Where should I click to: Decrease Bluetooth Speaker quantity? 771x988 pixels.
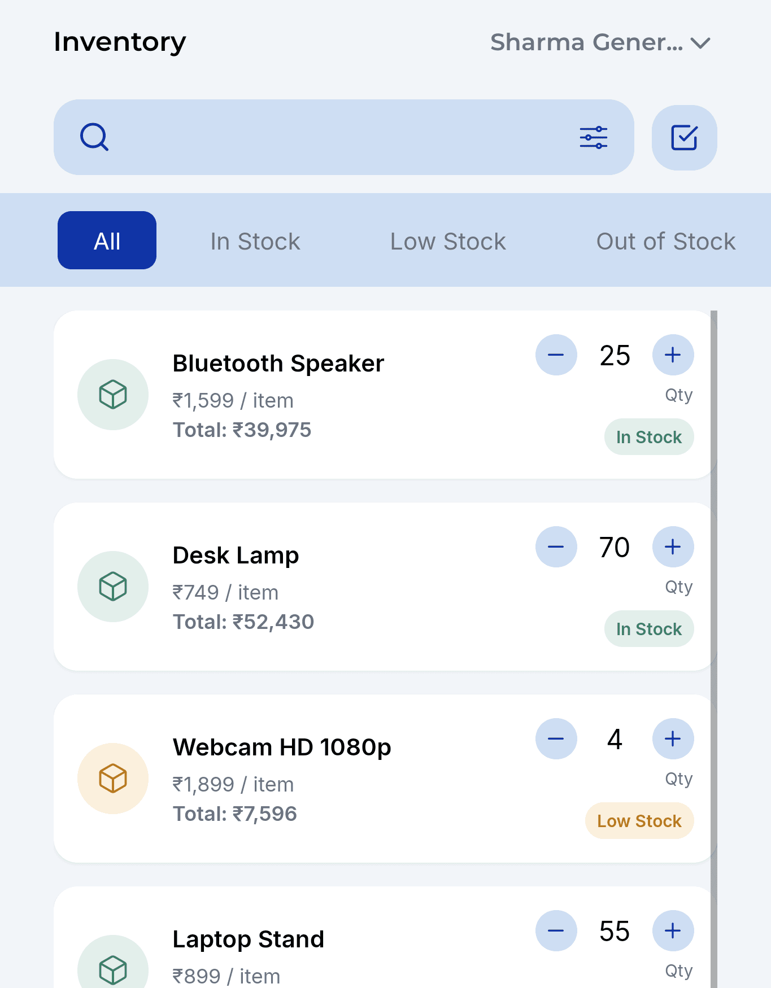(556, 355)
